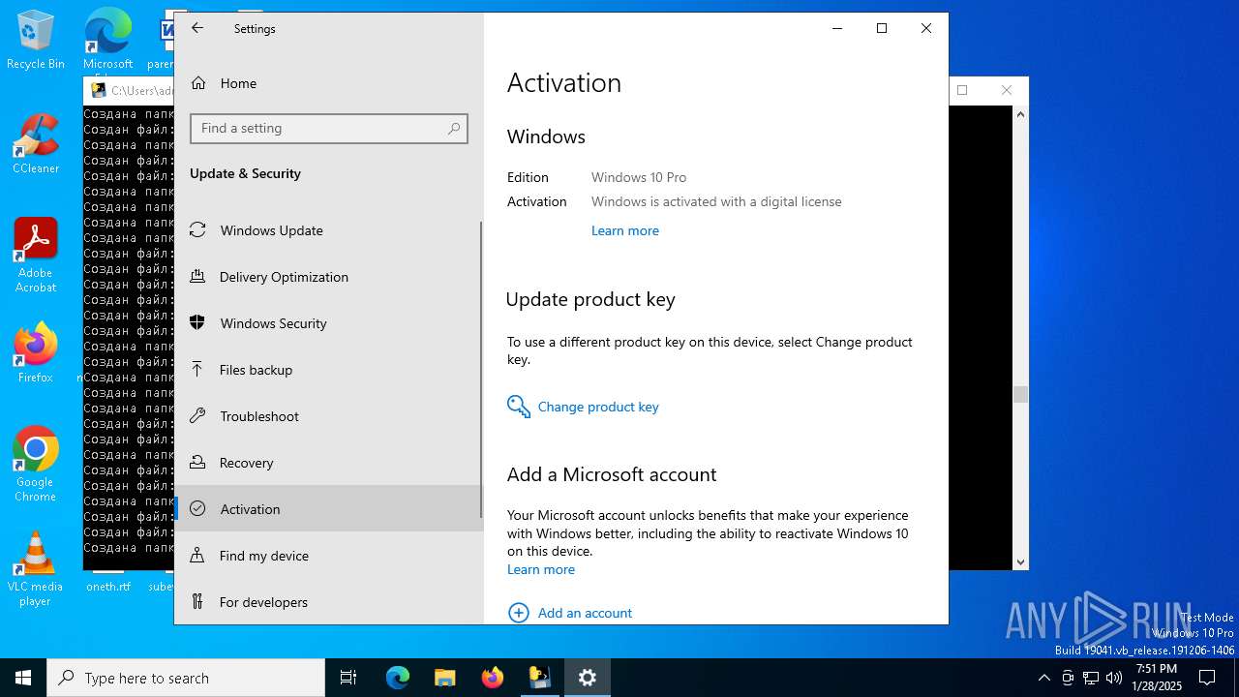This screenshot has height=697, width=1239.
Task: Click Learn more under Microsoft account text
Action: tap(540, 569)
